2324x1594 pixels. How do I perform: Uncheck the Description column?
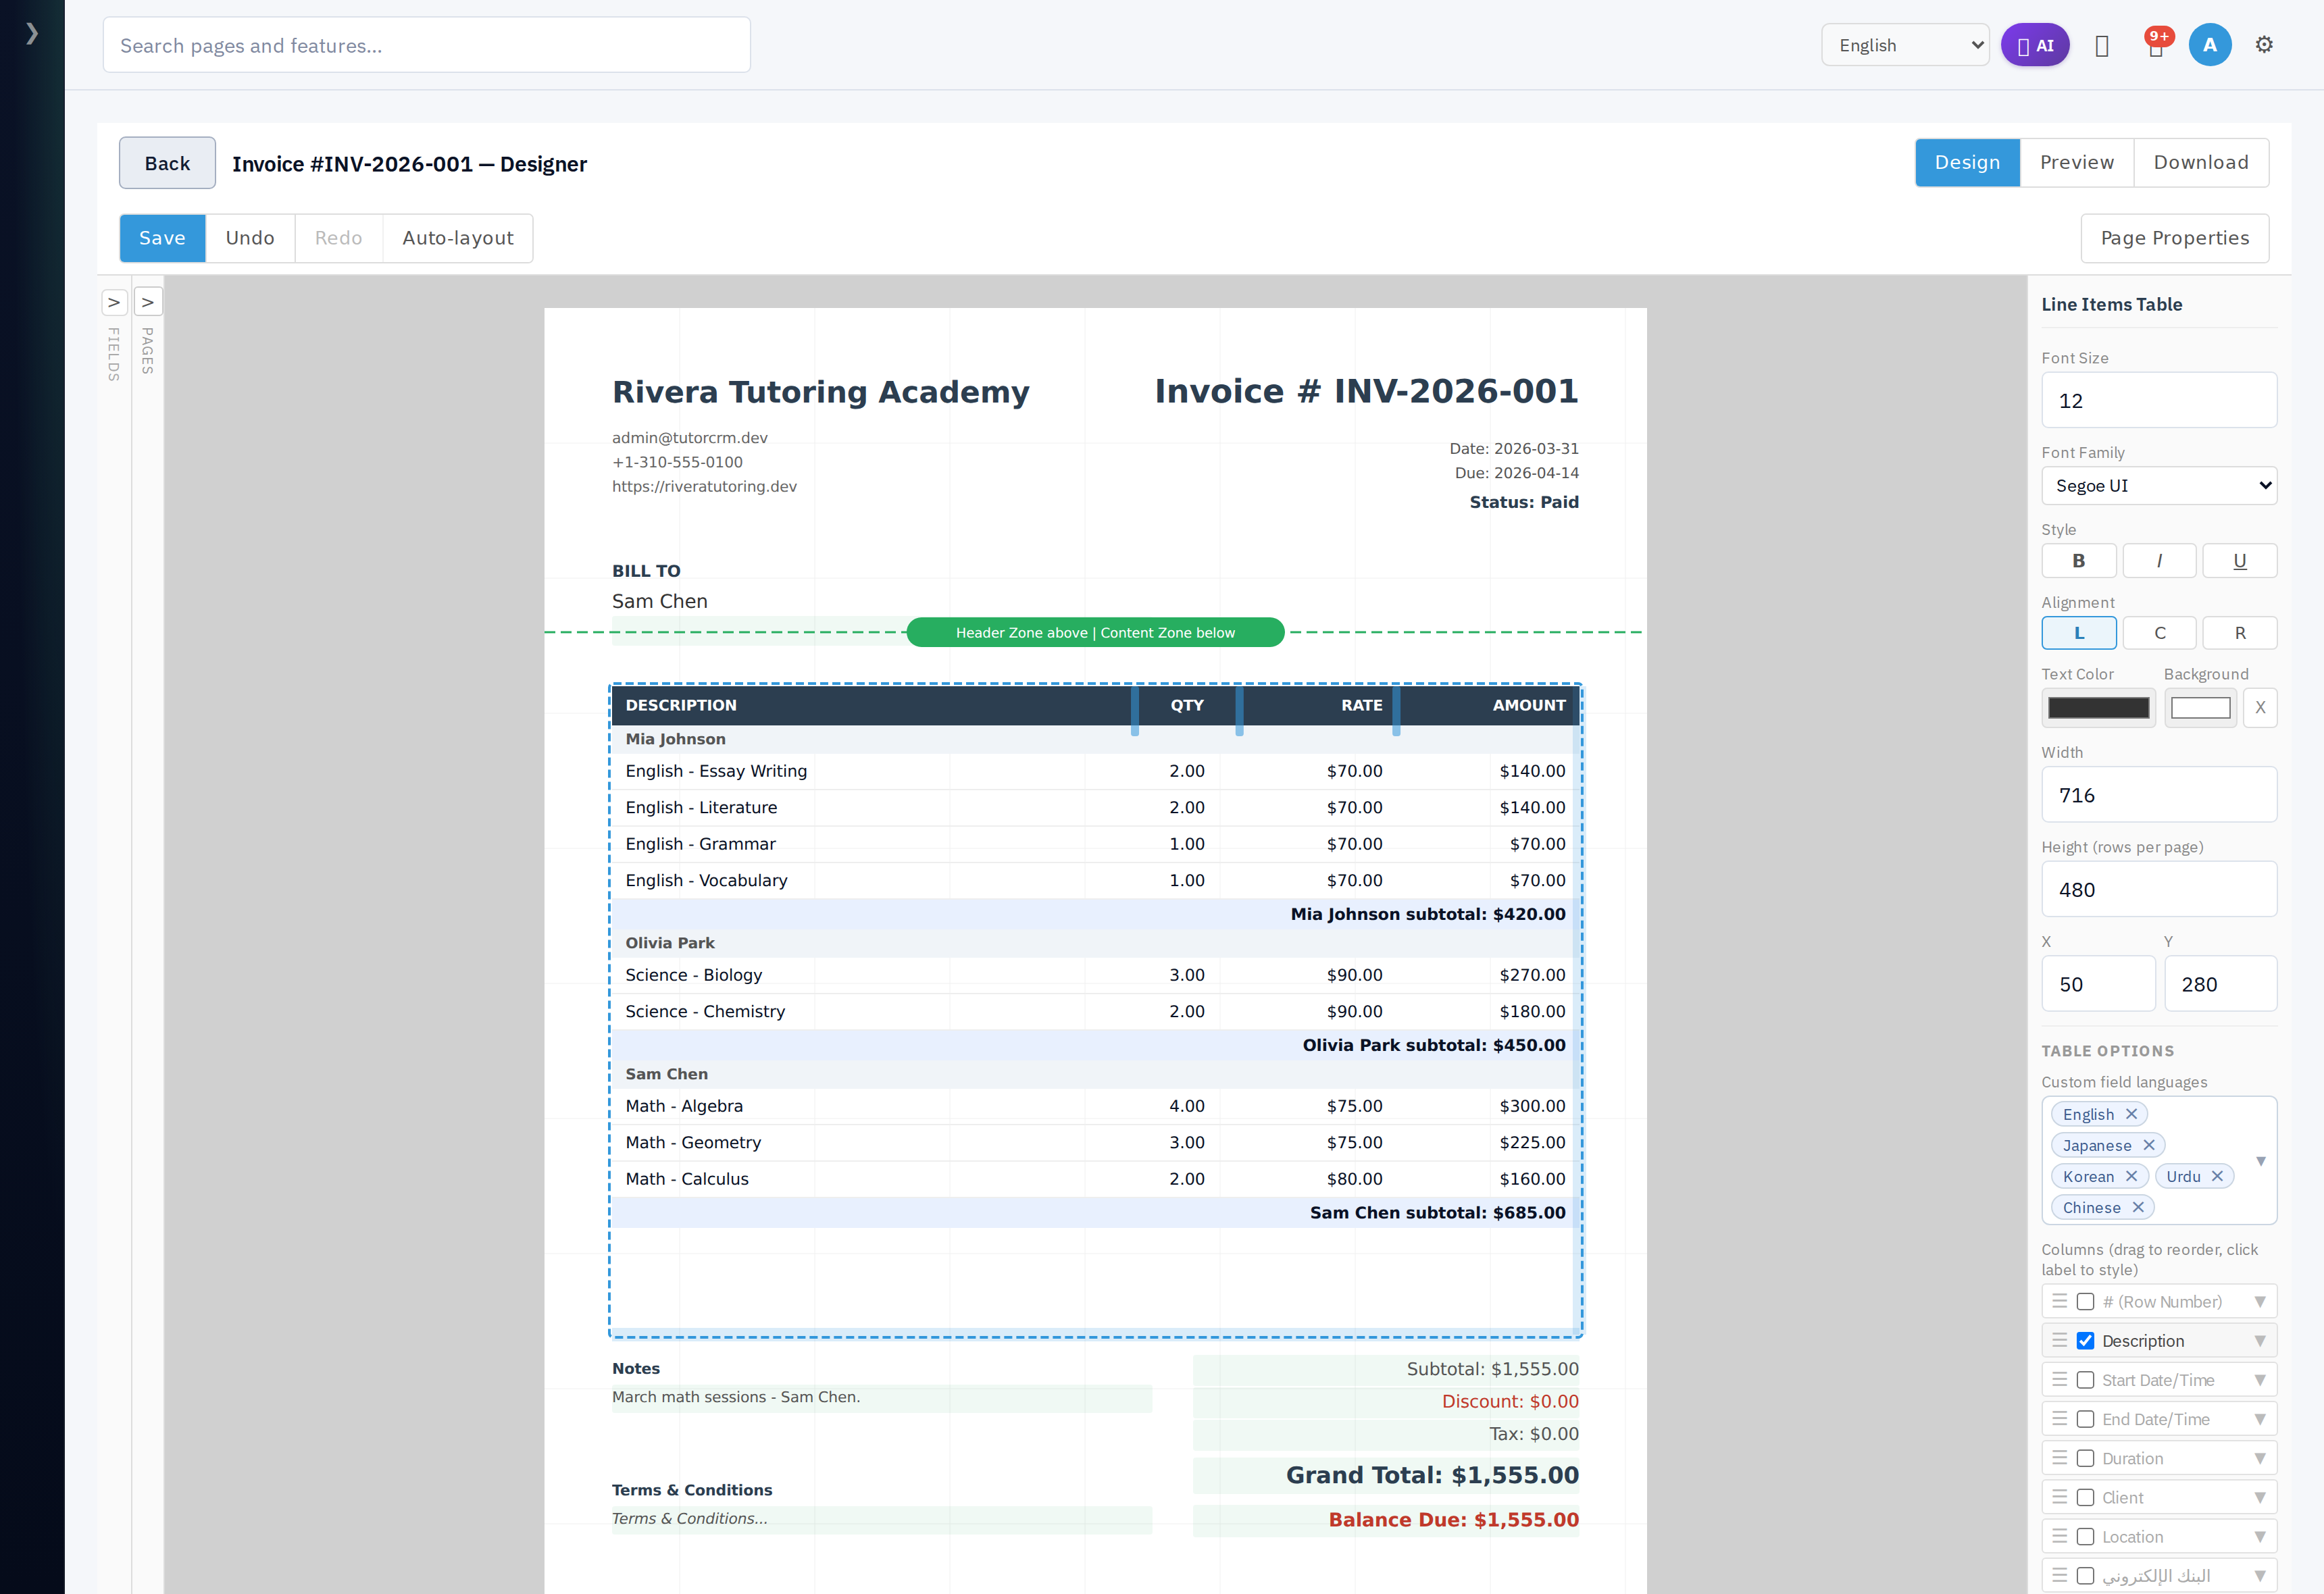tap(2085, 1341)
